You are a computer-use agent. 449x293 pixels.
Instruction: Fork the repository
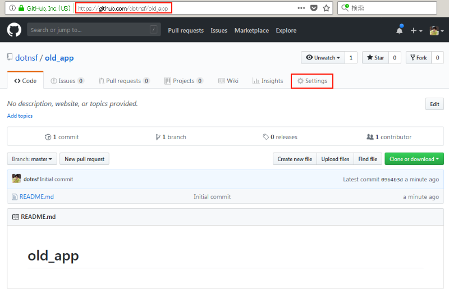tap(419, 58)
